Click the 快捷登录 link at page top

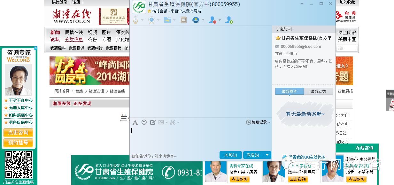click(x=60, y=2)
